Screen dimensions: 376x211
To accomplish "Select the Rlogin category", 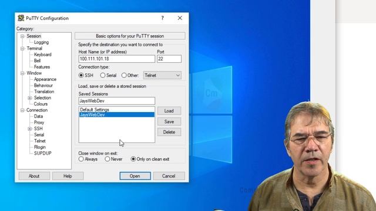I will [x=39, y=147].
